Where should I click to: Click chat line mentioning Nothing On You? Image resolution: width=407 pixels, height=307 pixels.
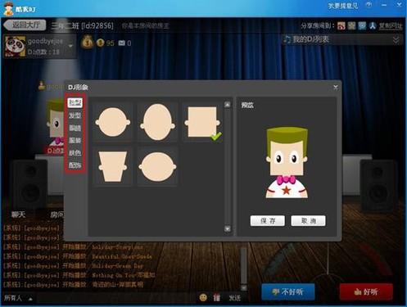pos(79,275)
